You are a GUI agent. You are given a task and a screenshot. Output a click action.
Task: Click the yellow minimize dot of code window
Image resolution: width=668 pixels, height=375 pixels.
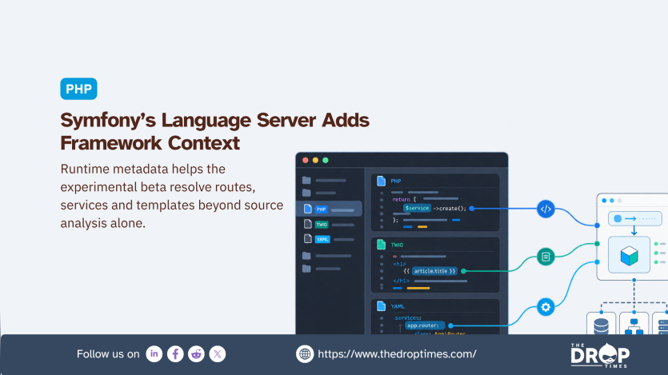(x=316, y=160)
